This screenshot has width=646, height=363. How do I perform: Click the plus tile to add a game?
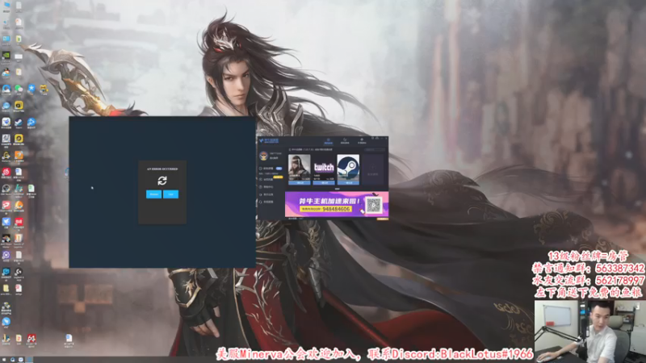click(373, 169)
